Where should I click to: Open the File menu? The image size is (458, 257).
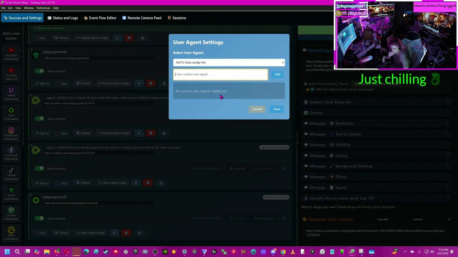[3, 8]
